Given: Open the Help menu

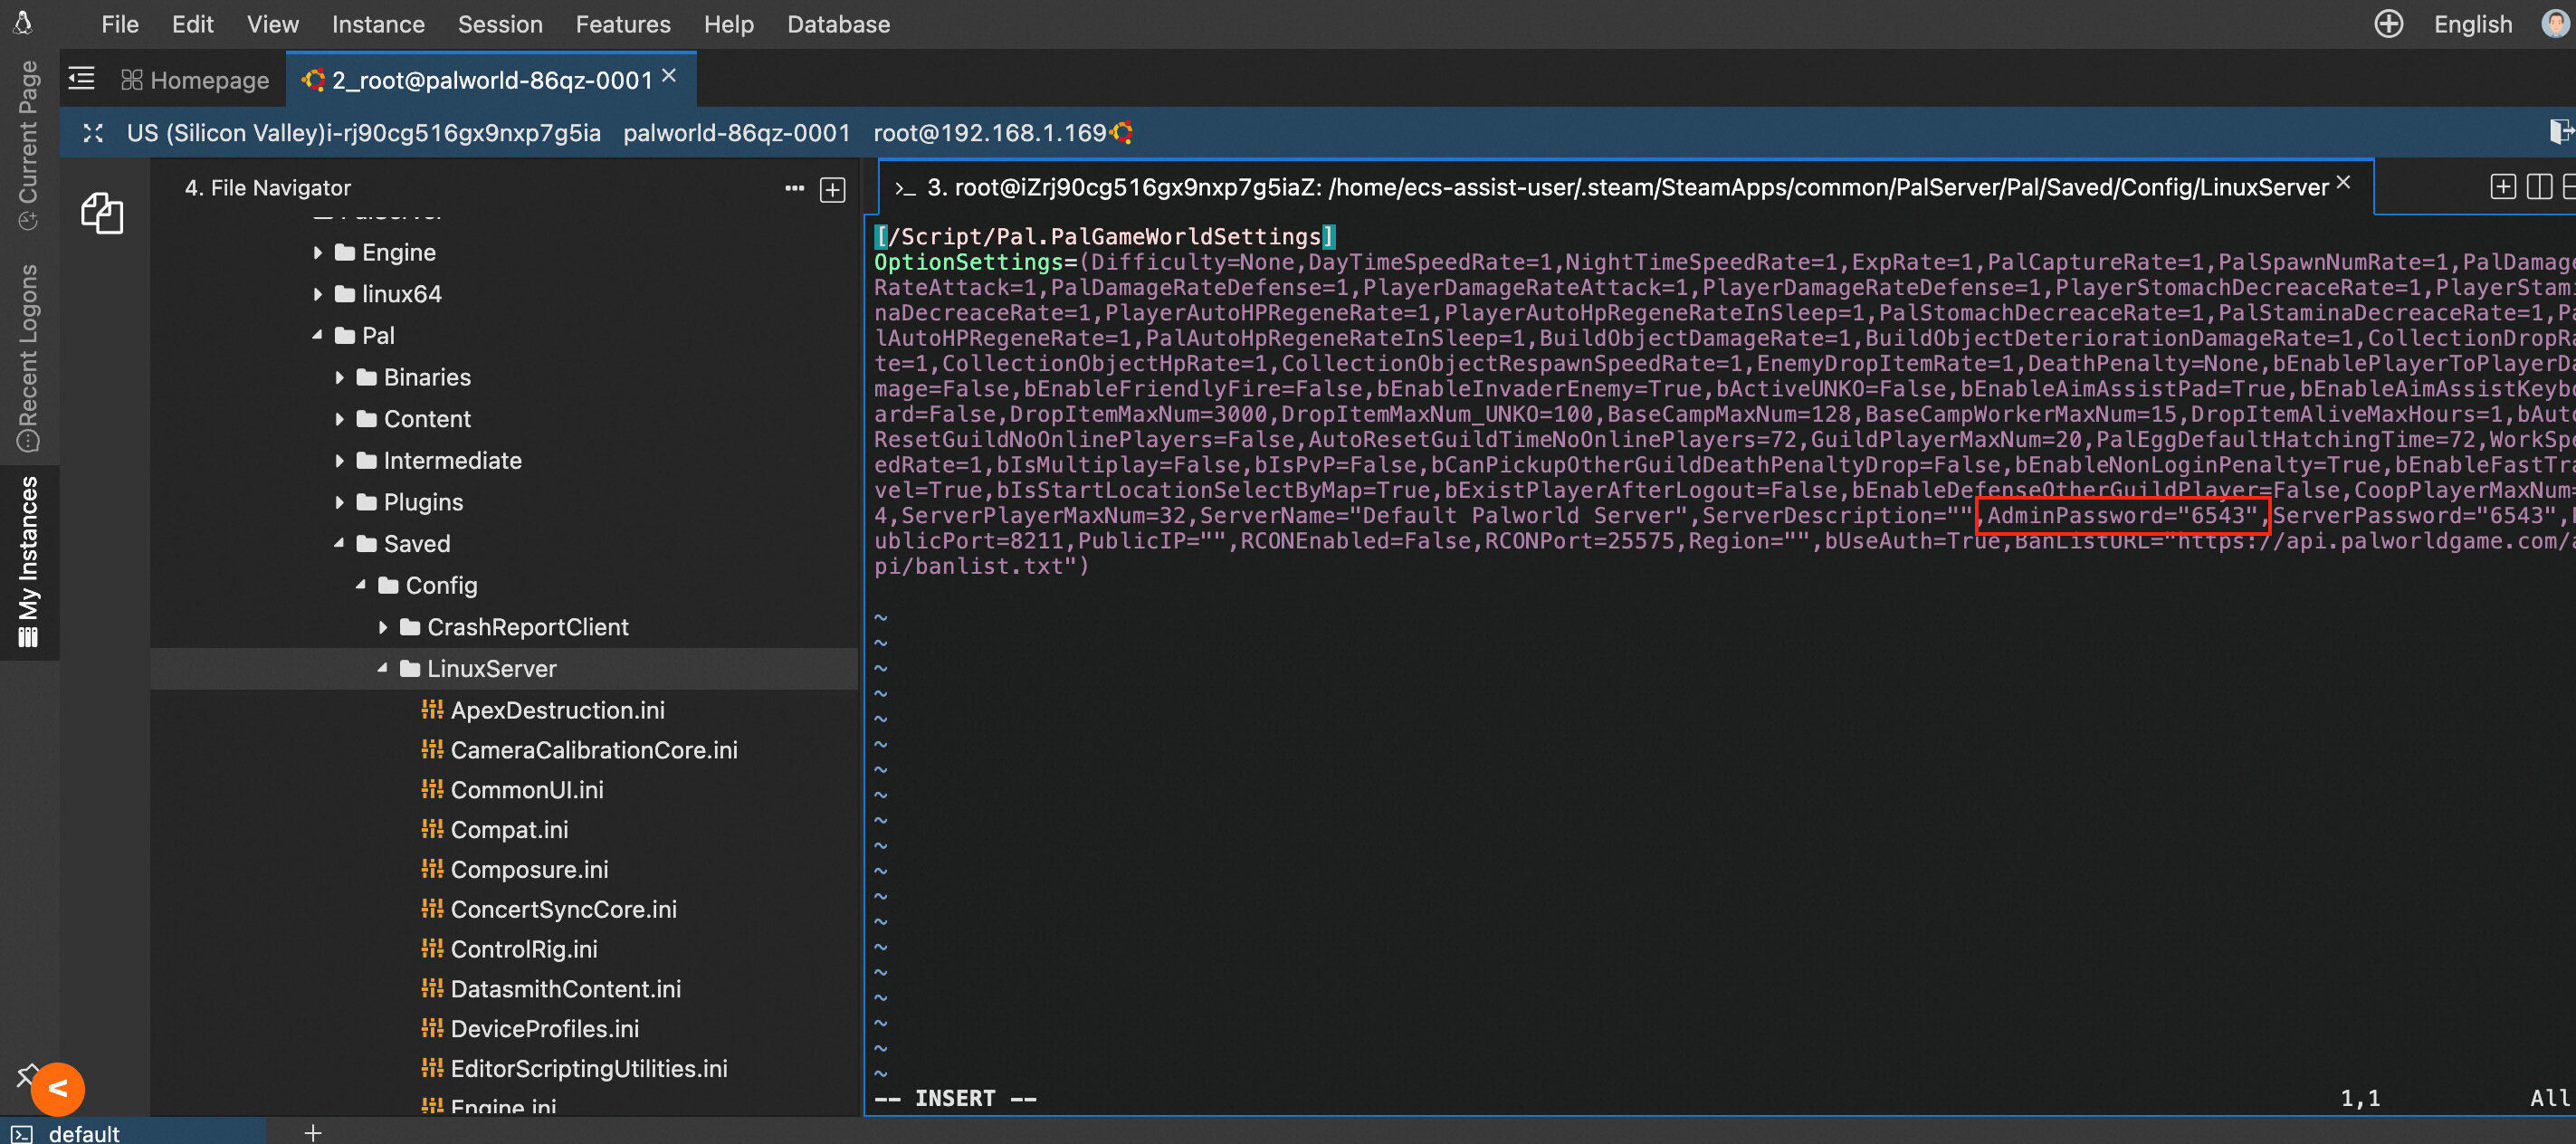Looking at the screenshot, I should pos(728,24).
